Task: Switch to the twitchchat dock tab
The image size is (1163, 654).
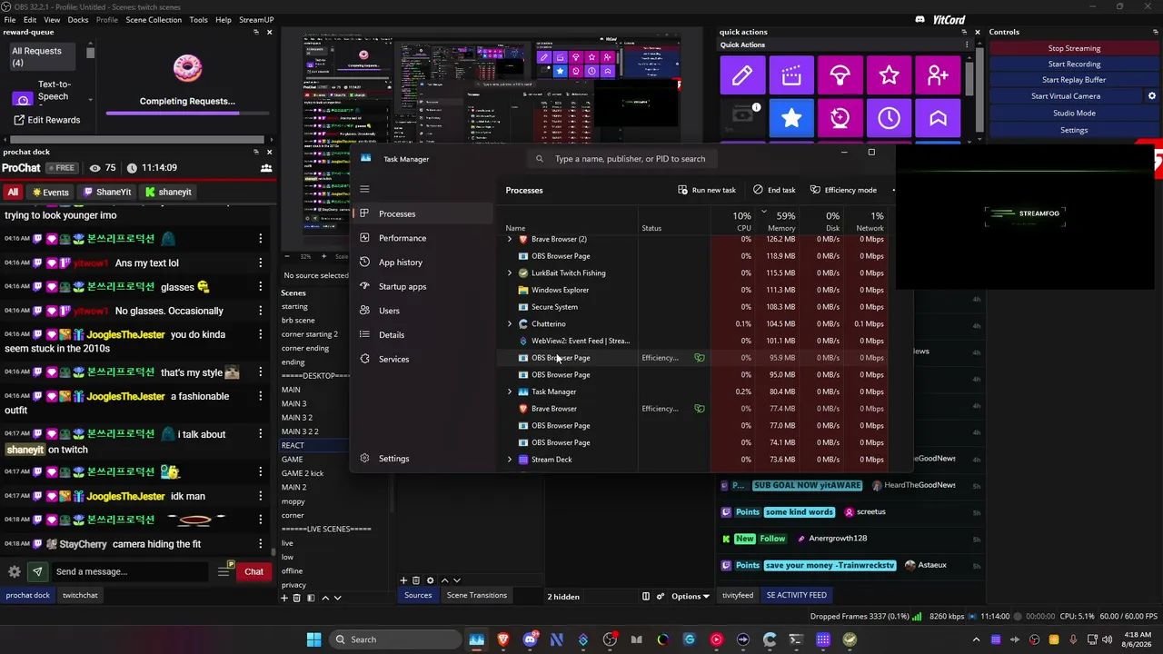Action: point(80,595)
